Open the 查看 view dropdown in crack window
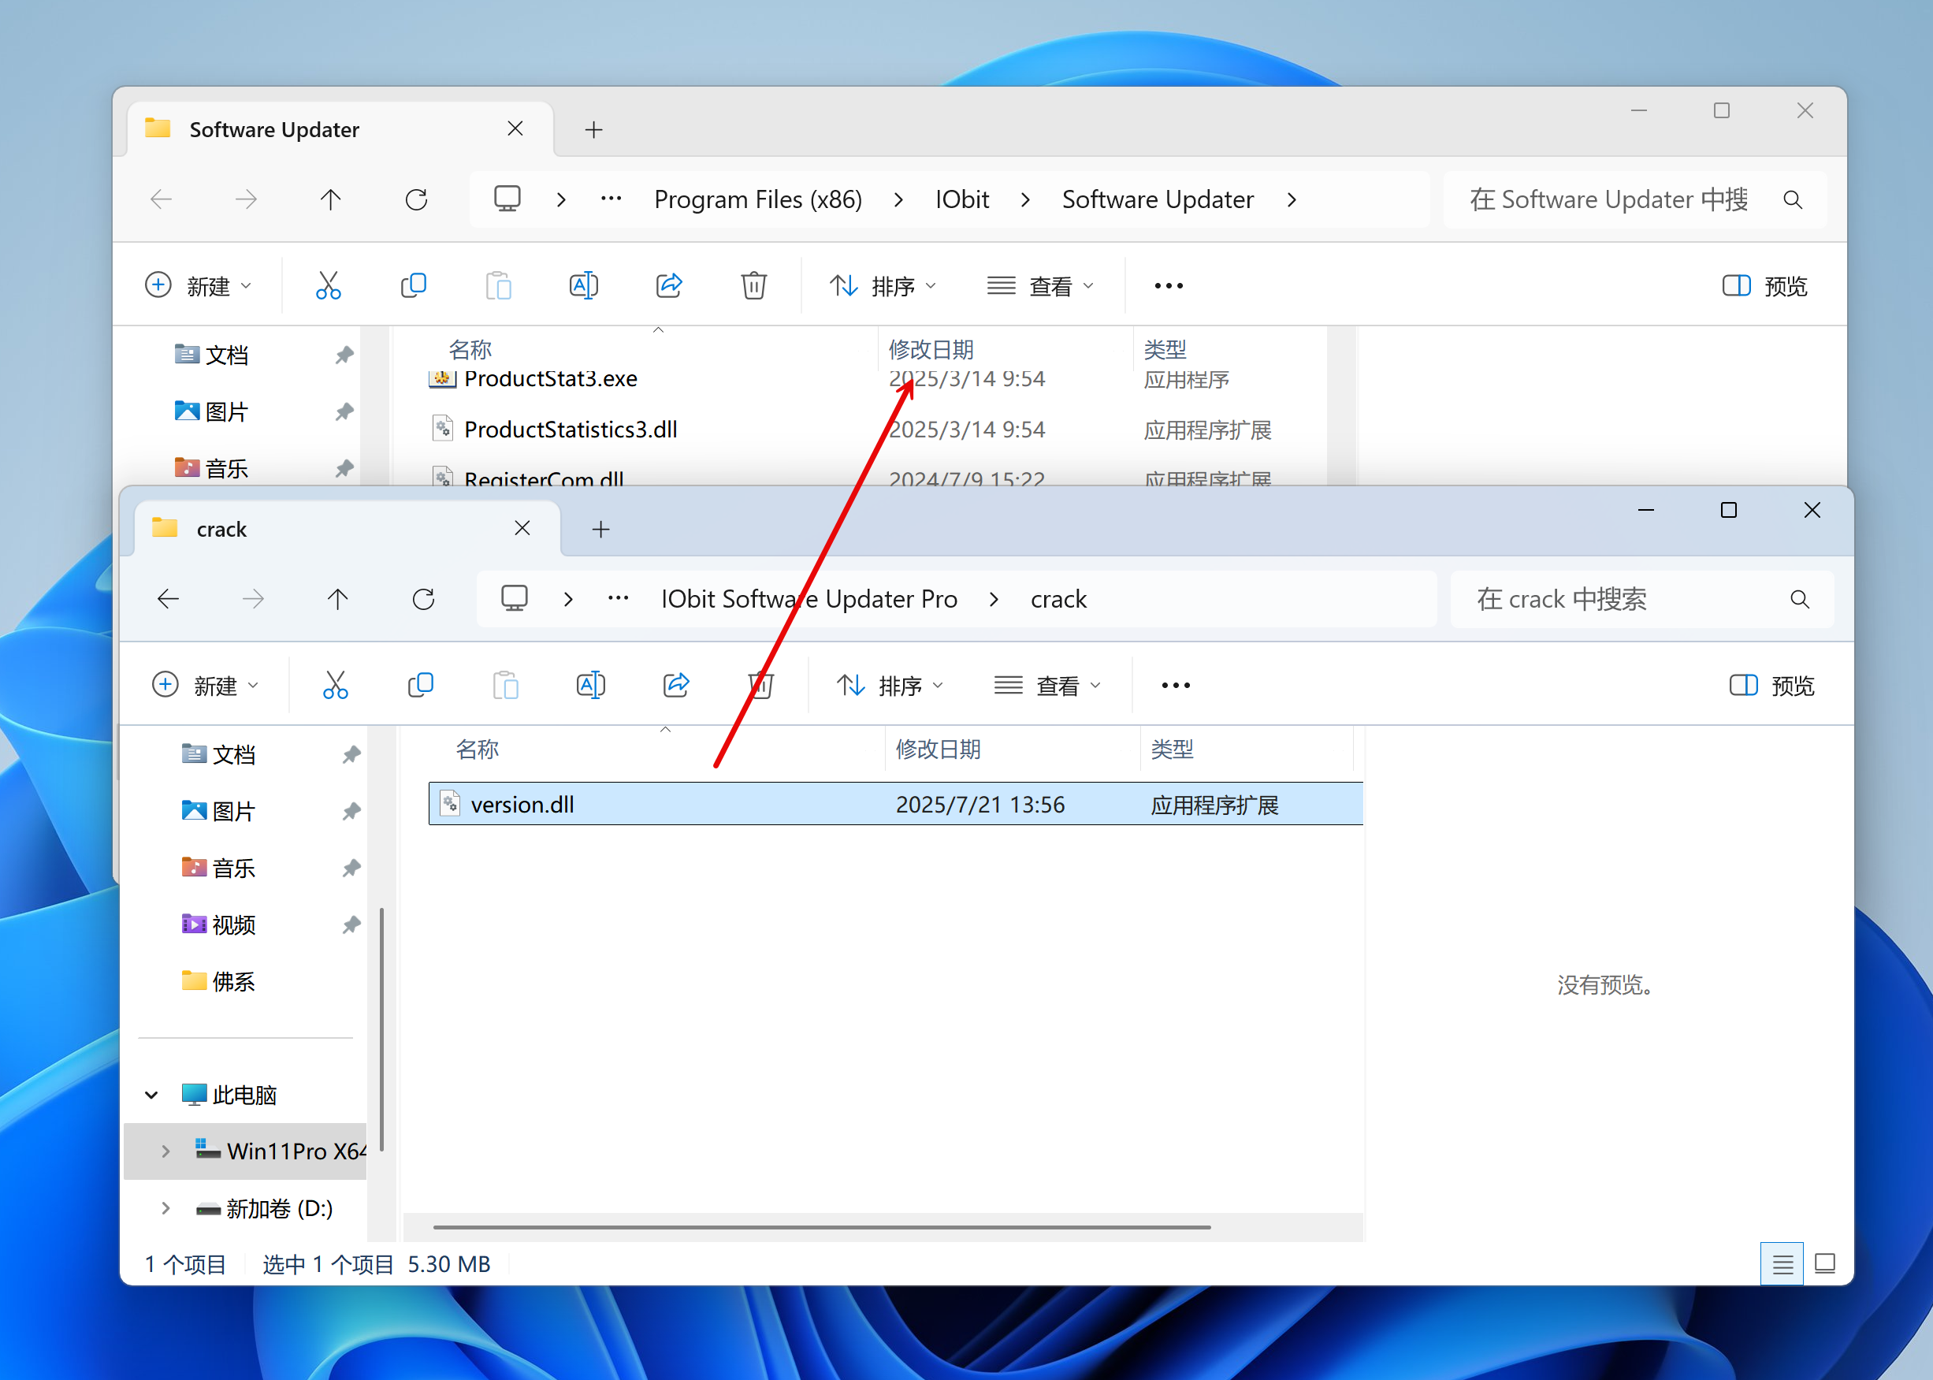 [1046, 685]
